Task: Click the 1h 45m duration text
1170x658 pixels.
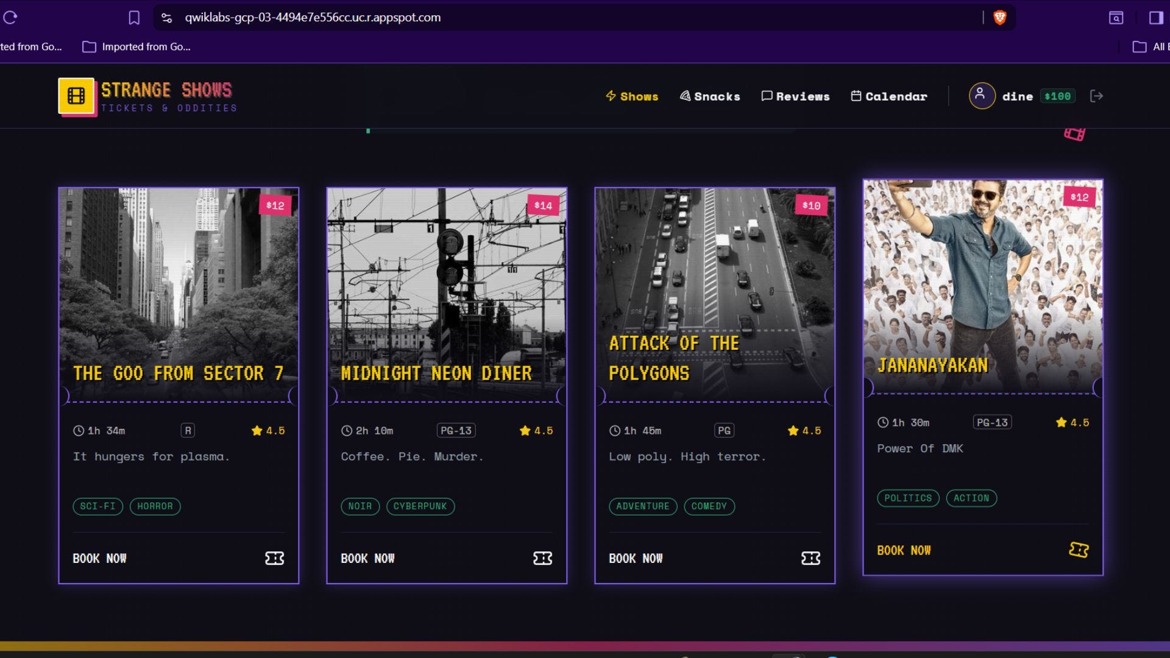Action: 642,431
